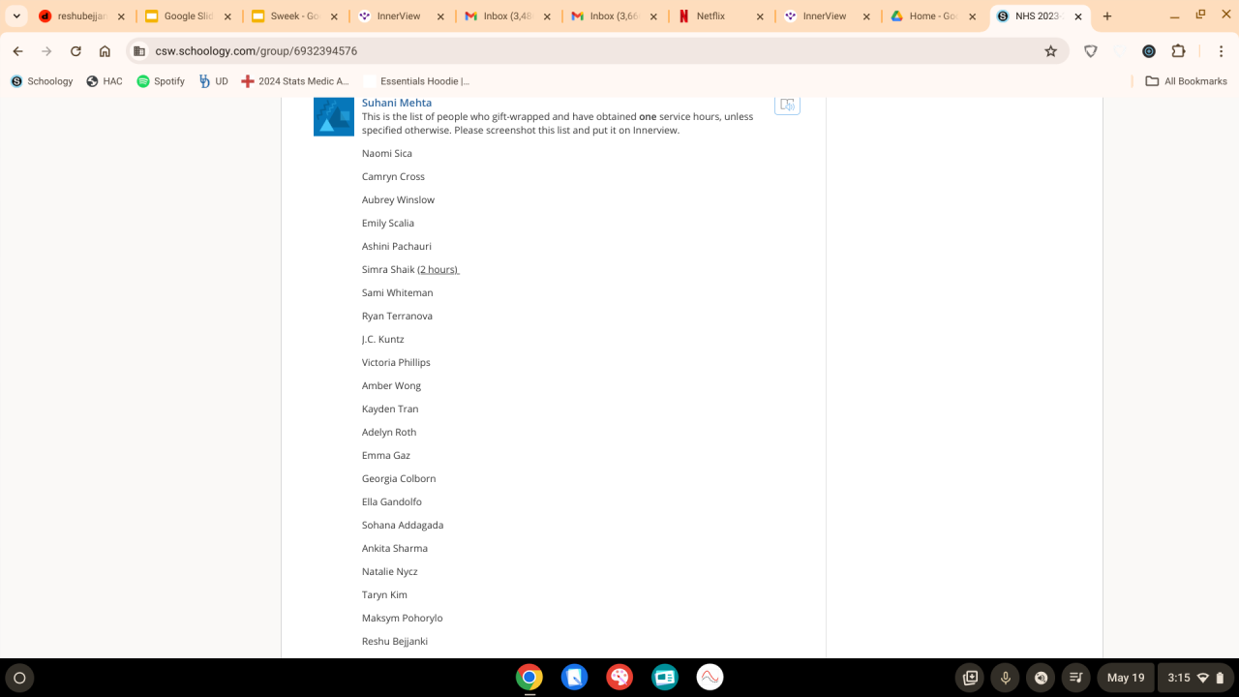Select the name Aubrey Winslow
Screen dimensions: 1239x697
click(398, 199)
